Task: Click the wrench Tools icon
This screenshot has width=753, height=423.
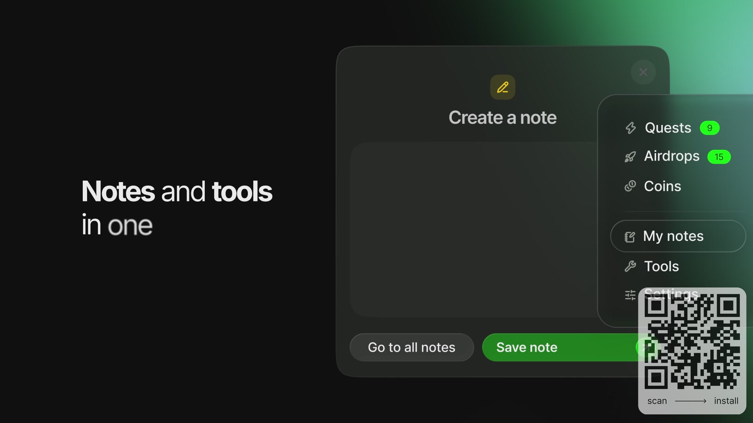Action: (x=630, y=266)
